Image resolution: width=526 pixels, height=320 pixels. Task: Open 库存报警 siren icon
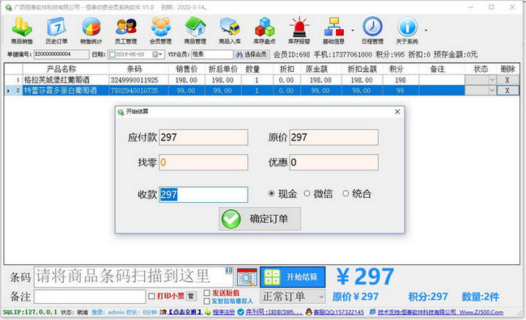coord(299,31)
